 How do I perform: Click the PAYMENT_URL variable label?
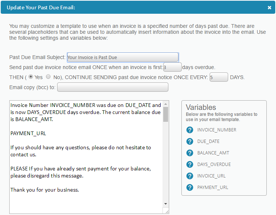pyautogui.click(x=213, y=188)
